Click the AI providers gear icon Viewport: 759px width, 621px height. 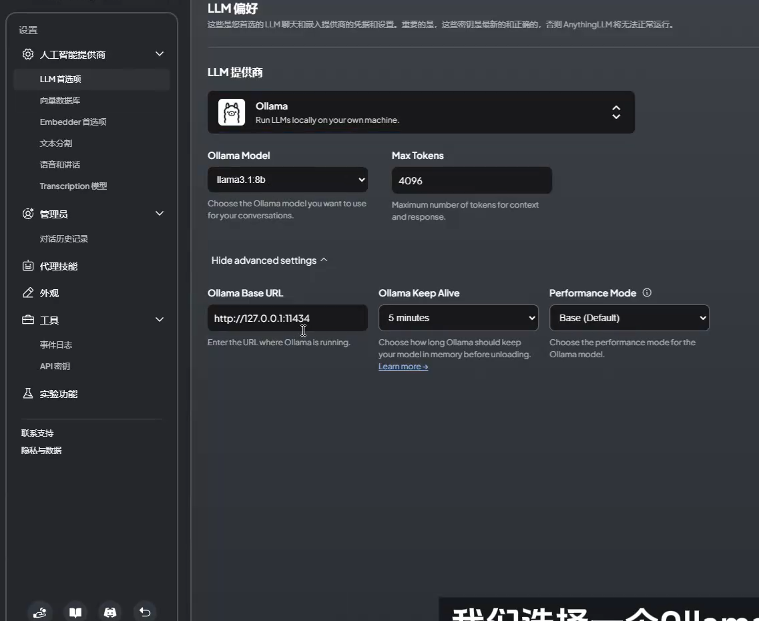point(28,54)
